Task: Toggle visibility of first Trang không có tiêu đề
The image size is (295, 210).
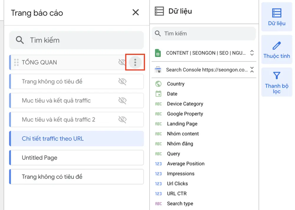Action: tap(122, 81)
